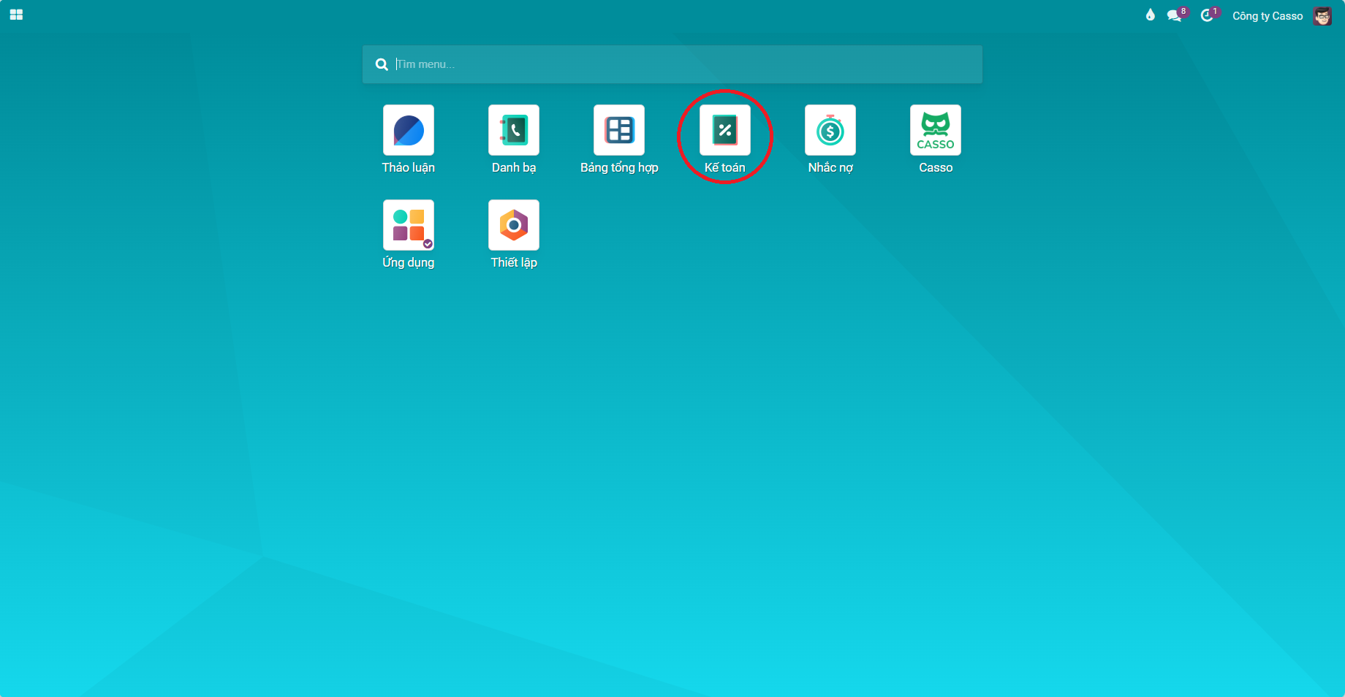Open the Thiết lập settings hexagon icon
Image resolution: width=1345 pixels, height=697 pixels.
[514, 225]
